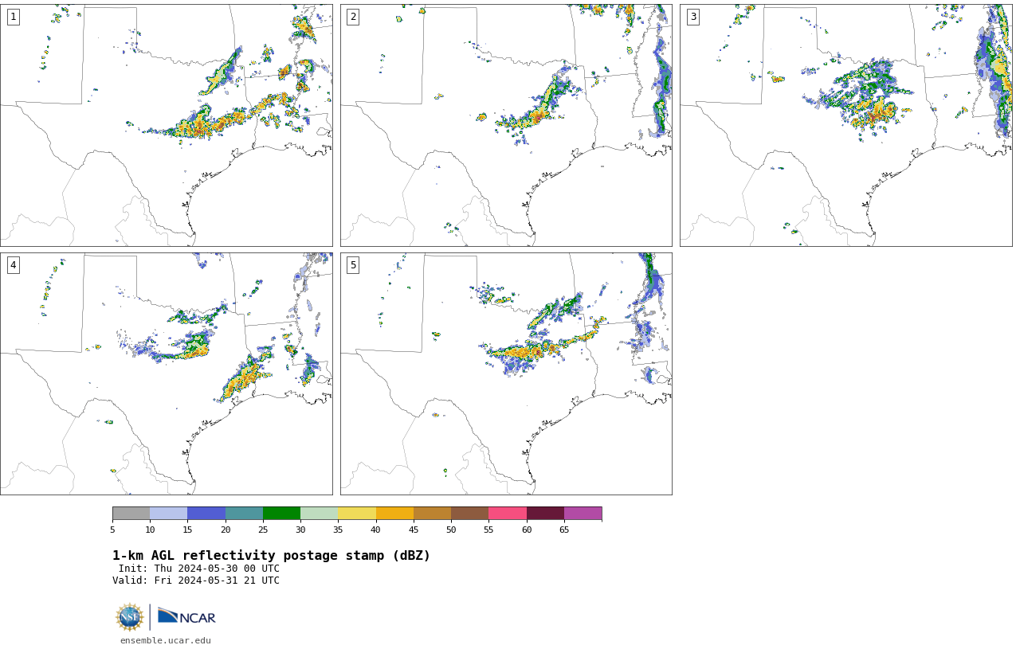This screenshot has width=1020, height=649.
Task: Click the 'Valid: Fri 2024-05-31 21 UTC' line
Action: pyautogui.click(x=196, y=581)
